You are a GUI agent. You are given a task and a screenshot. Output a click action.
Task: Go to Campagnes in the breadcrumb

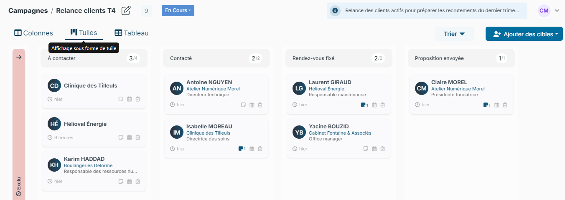pos(28,11)
